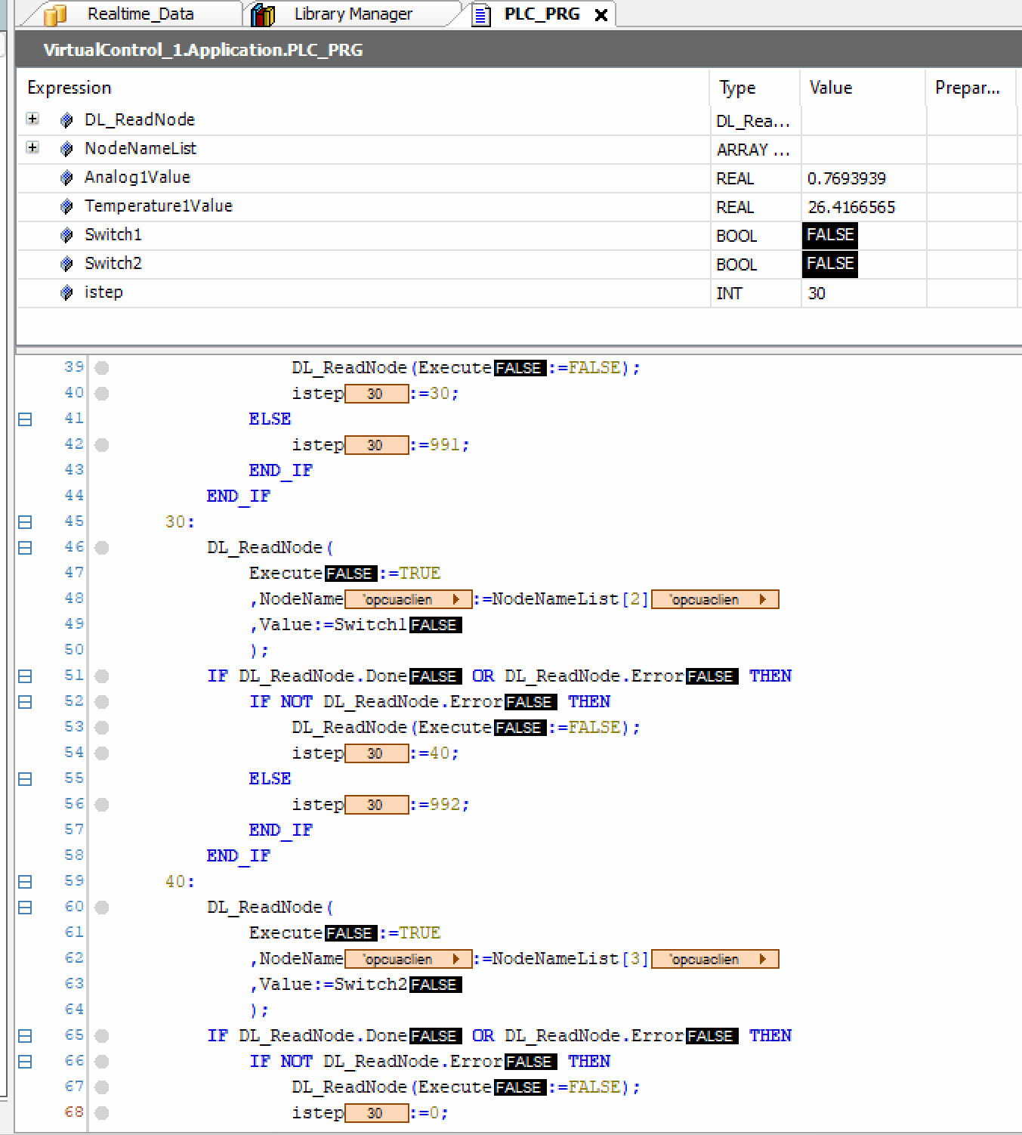Expand the DL_ReadNode variable row

(x=32, y=119)
